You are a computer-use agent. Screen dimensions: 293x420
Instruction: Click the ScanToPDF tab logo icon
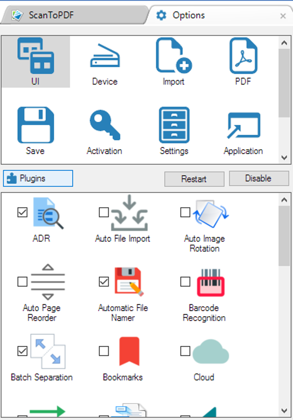pyautogui.click(x=17, y=15)
